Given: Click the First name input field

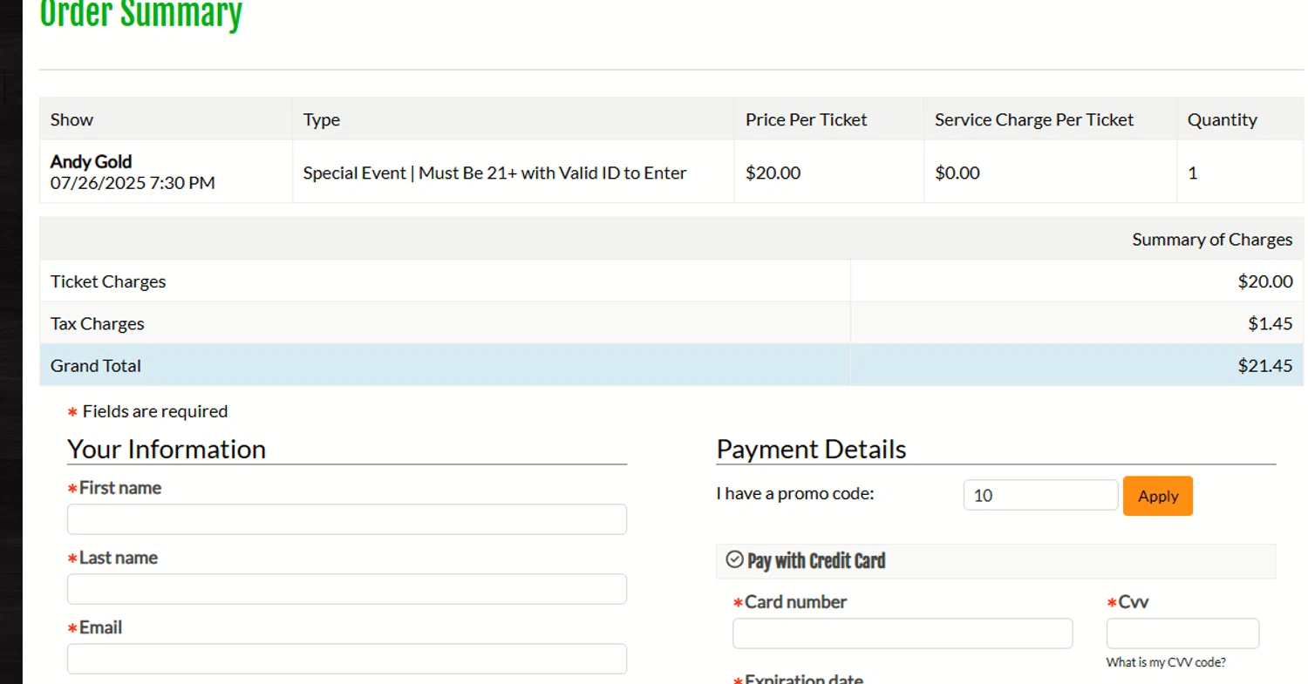Looking at the screenshot, I should pos(347,519).
